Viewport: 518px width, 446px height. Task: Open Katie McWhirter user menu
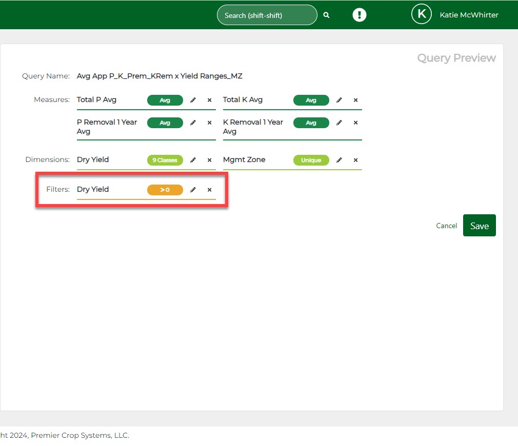click(x=454, y=15)
